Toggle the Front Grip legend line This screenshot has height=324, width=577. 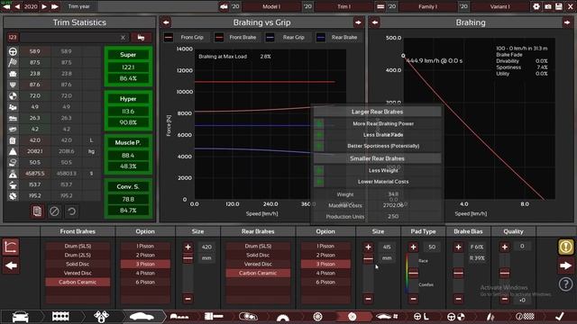(x=169, y=37)
